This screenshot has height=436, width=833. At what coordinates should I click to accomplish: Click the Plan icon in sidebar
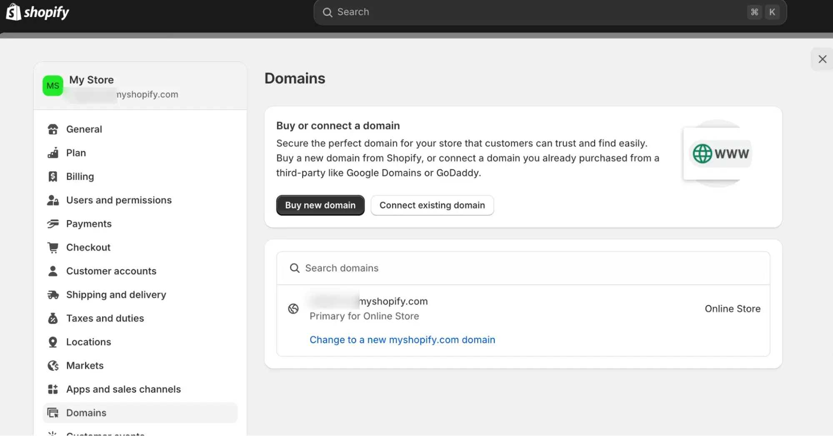tap(53, 153)
